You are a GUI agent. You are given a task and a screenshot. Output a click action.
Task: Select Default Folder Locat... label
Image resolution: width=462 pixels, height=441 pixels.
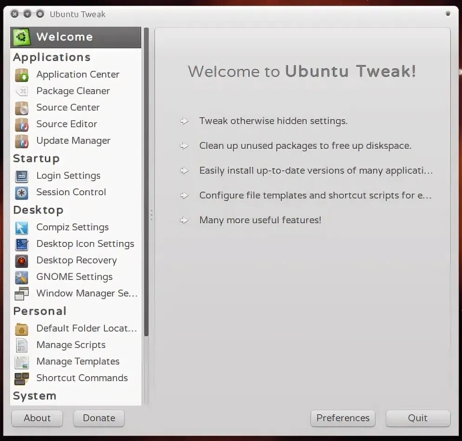tap(86, 328)
